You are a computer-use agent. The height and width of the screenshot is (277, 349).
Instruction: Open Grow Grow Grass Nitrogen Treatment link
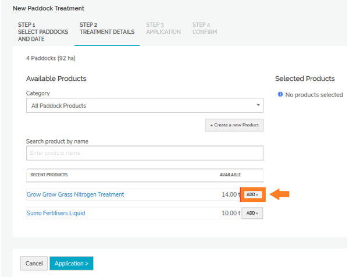(75, 194)
